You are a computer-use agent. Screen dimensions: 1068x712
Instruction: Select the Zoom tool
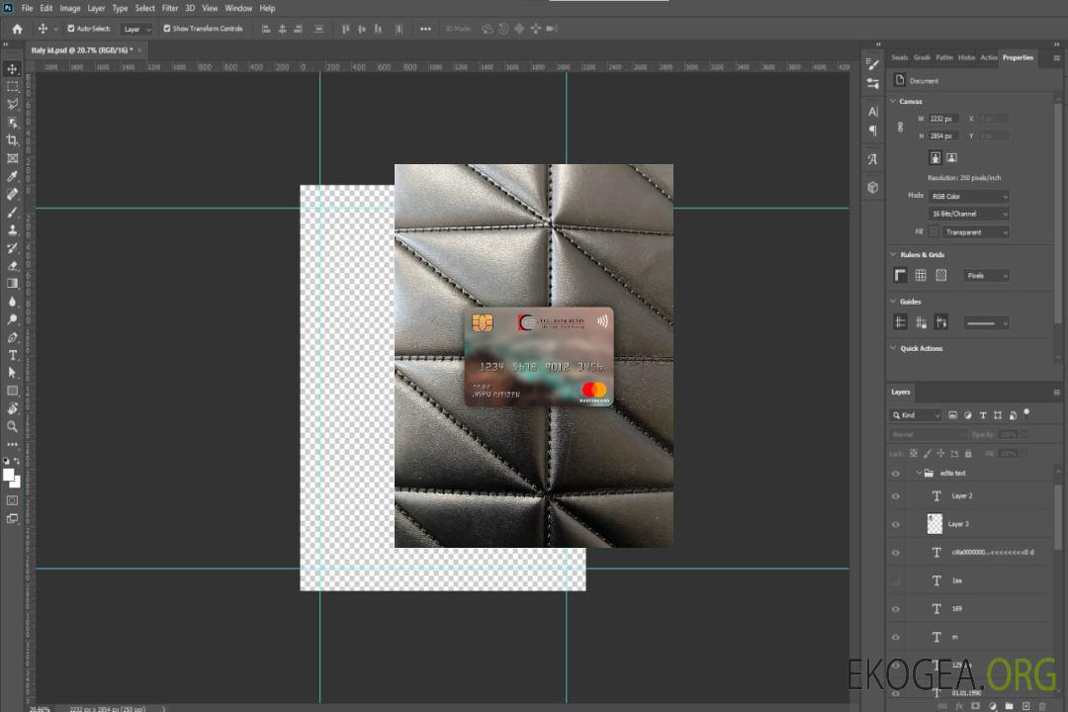point(13,426)
